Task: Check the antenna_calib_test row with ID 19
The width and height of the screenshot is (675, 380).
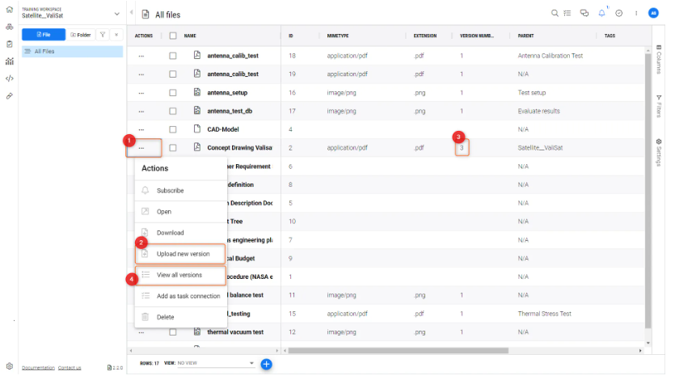Action: click(x=173, y=74)
